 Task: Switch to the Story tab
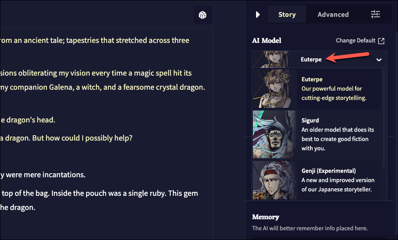tap(287, 15)
